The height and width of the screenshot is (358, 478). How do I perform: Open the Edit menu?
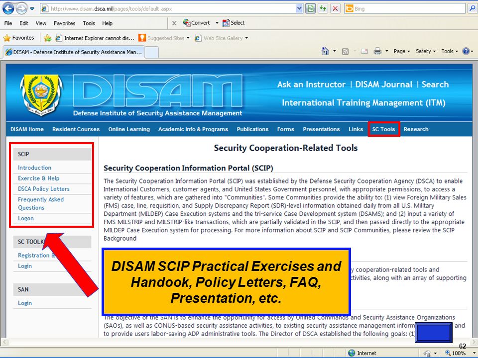(23, 23)
